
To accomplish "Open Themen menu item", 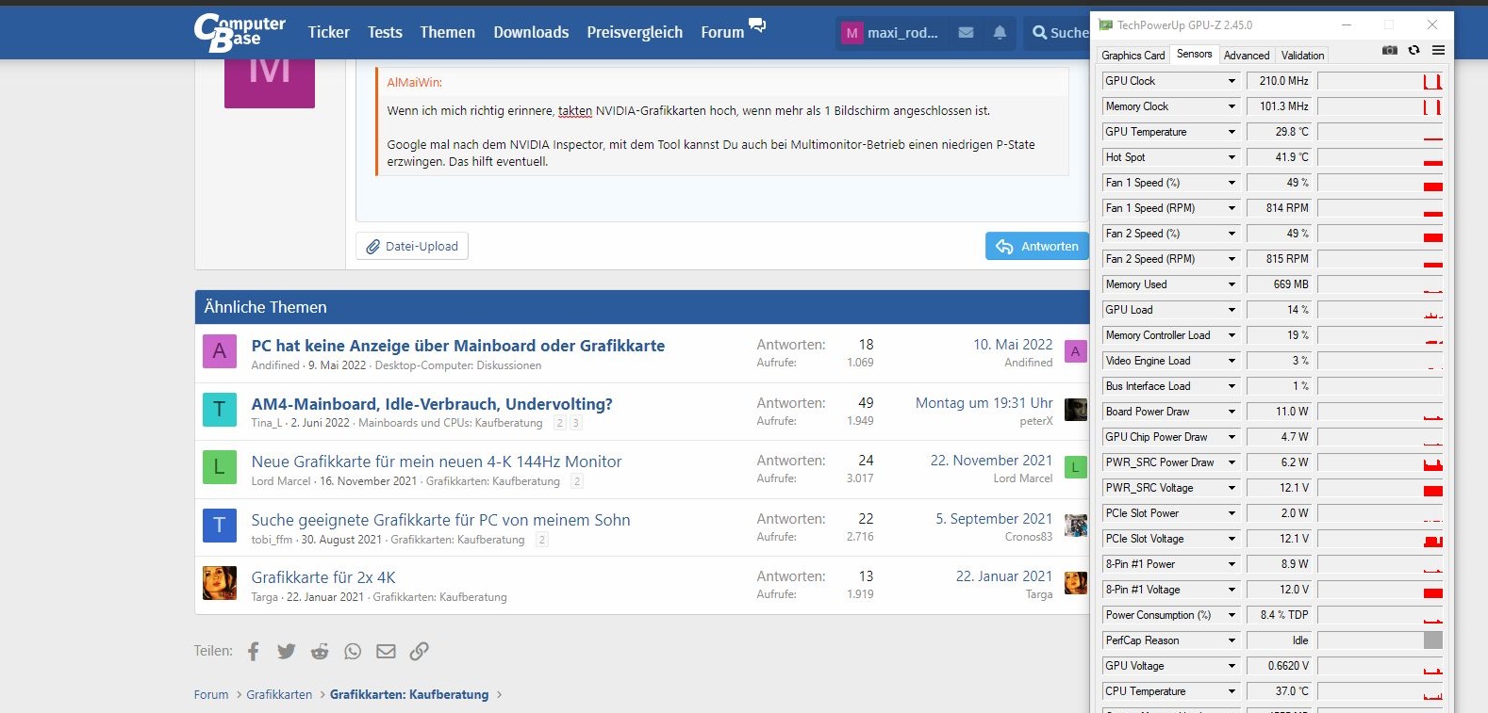I will tap(447, 32).
